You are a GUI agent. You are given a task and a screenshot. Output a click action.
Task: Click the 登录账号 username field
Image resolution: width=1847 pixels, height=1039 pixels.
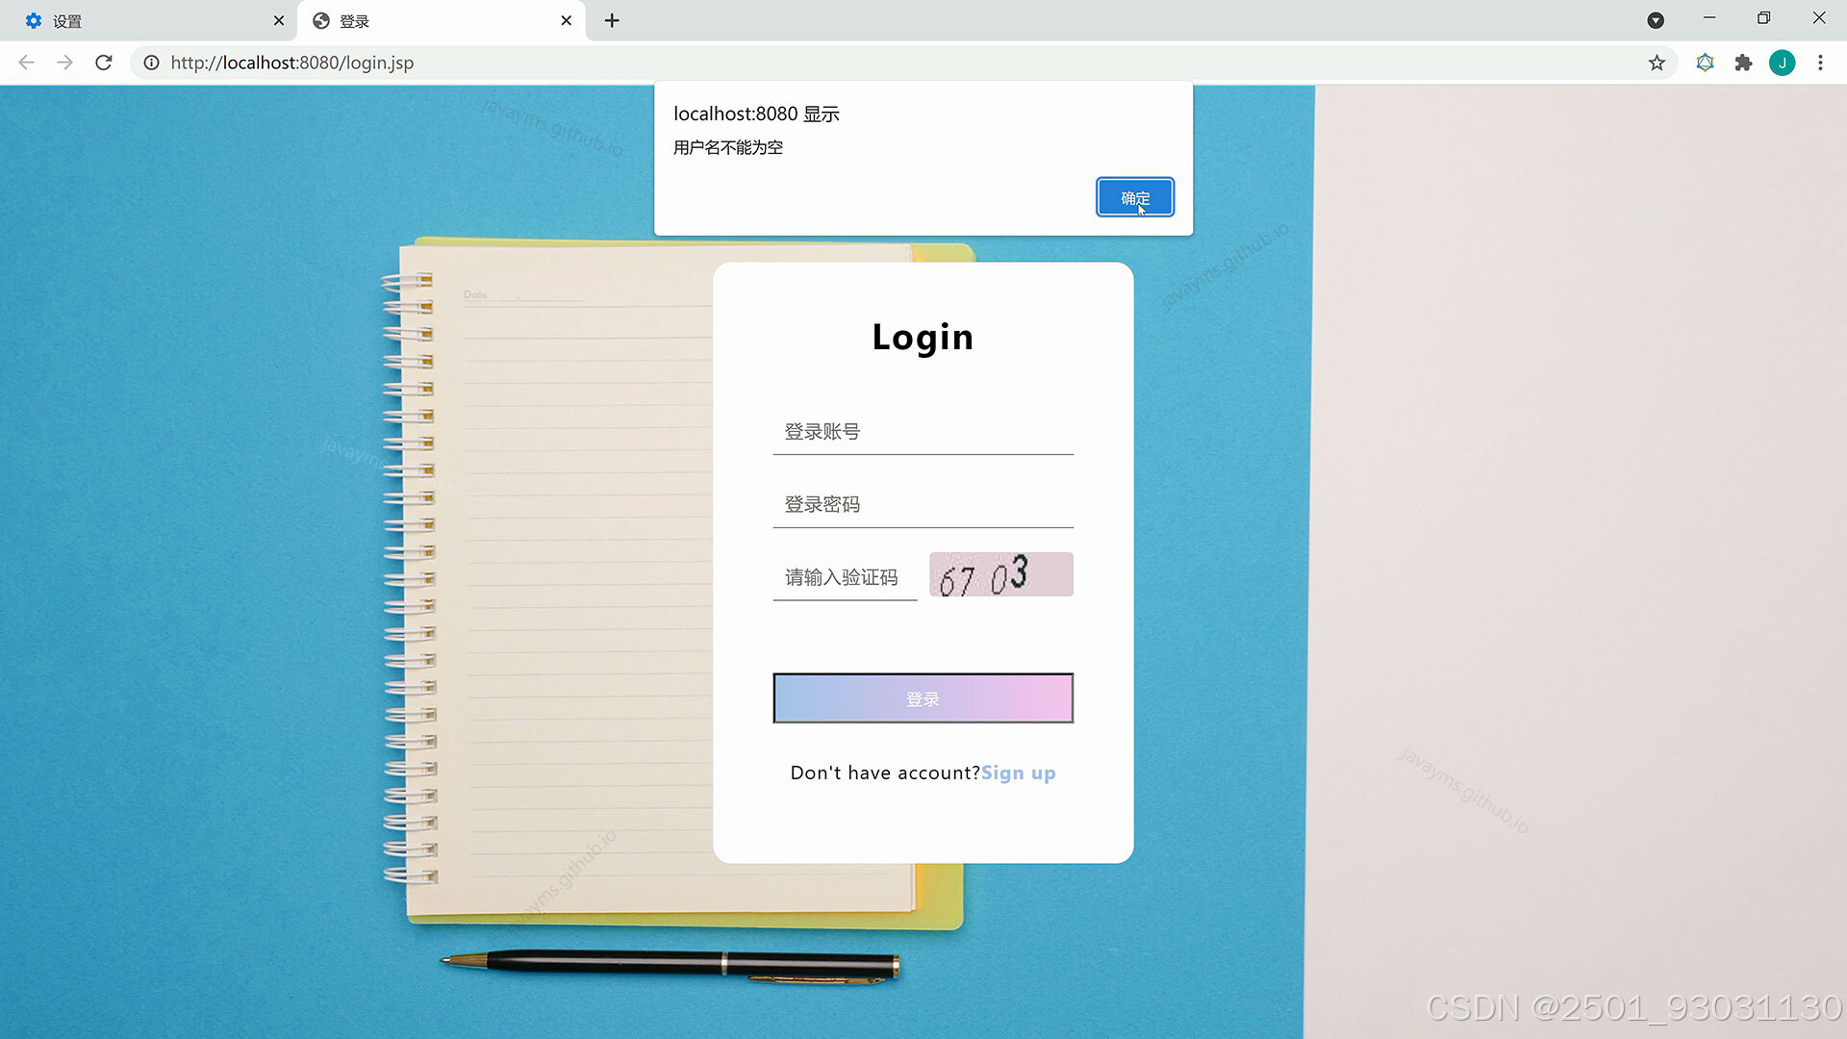click(x=923, y=432)
